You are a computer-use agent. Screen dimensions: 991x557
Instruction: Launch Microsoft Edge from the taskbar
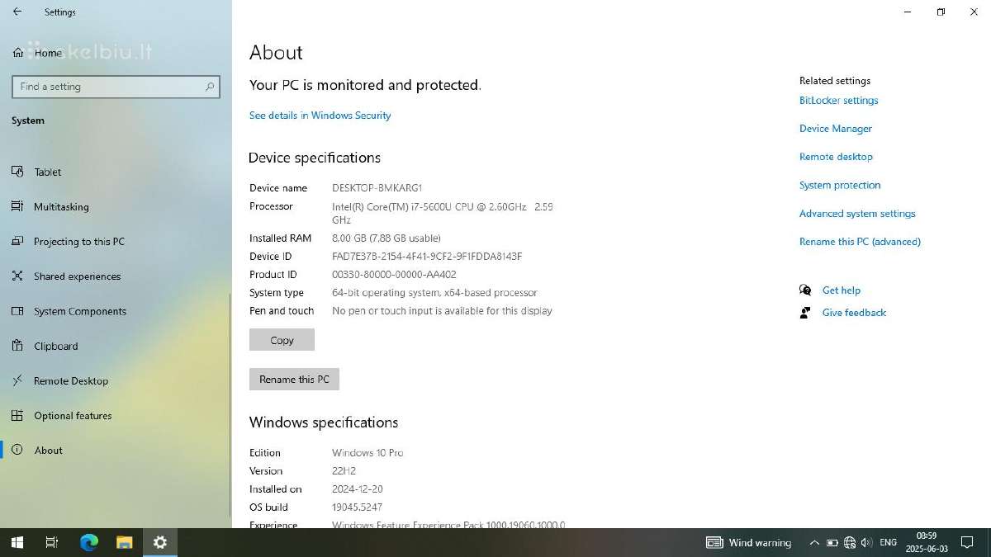pos(88,542)
